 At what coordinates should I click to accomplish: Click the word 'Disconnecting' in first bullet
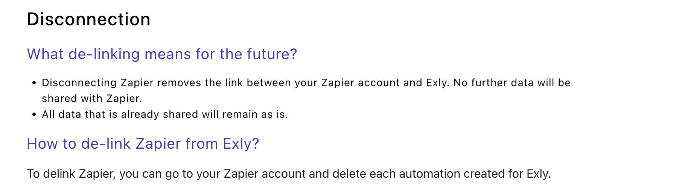pyautogui.click(x=79, y=83)
